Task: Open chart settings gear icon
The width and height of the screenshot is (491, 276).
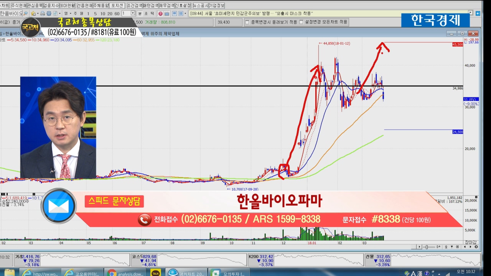Action: [x=49, y=13]
